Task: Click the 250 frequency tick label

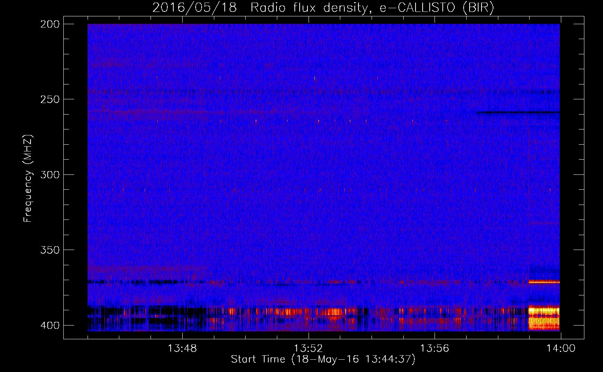Action: point(50,99)
